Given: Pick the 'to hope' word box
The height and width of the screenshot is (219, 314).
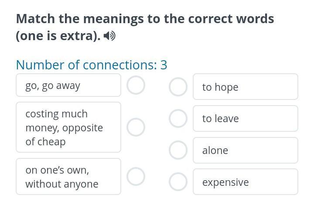Looking at the screenshot, I should (245, 87).
